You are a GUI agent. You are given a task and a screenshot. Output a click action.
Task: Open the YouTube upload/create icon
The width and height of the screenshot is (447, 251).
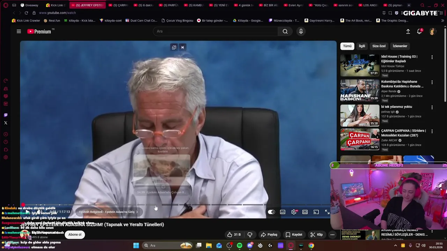(408, 31)
